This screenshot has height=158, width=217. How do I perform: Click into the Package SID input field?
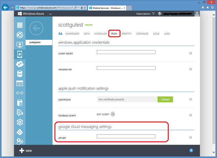[x=126, y=68]
